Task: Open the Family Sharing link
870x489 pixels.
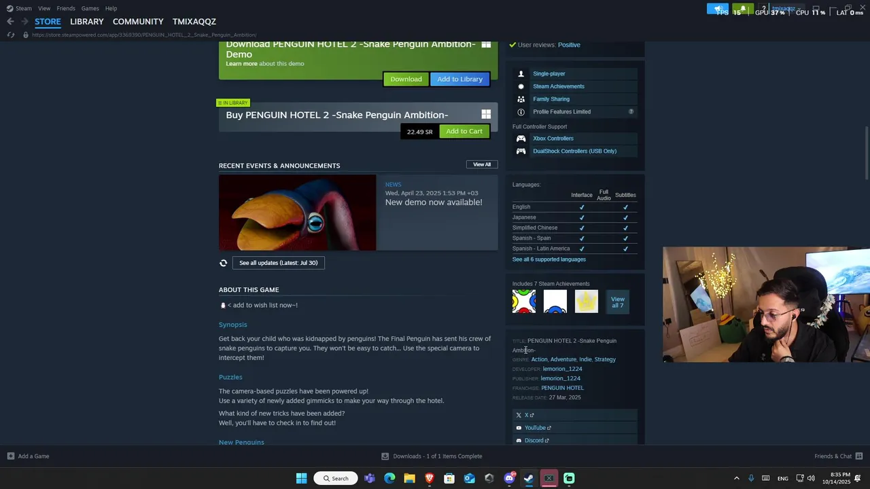Action: 551,99
